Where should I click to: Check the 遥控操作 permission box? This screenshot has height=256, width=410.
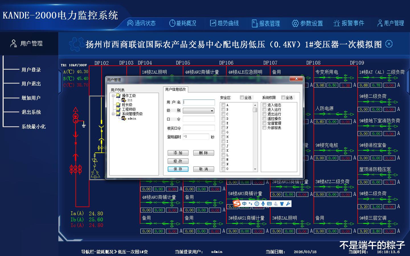point(264,119)
